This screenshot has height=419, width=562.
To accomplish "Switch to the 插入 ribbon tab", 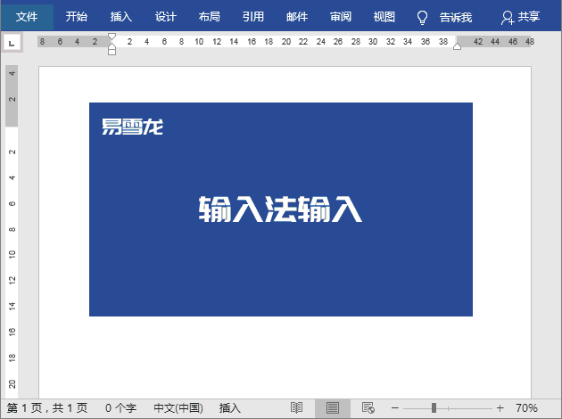I will 120,16.
